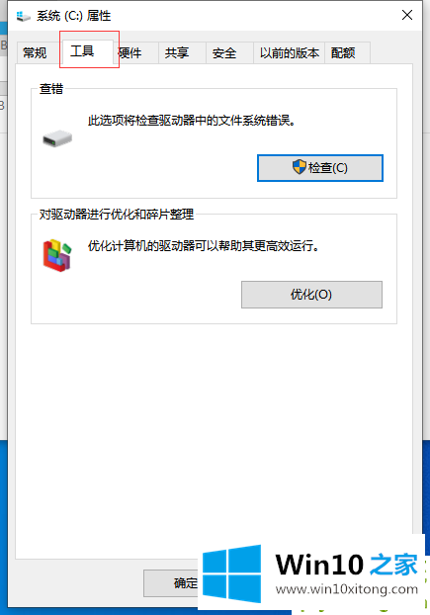The image size is (430, 615).
Task: Click the 查错 group heading
Action: coord(51,89)
